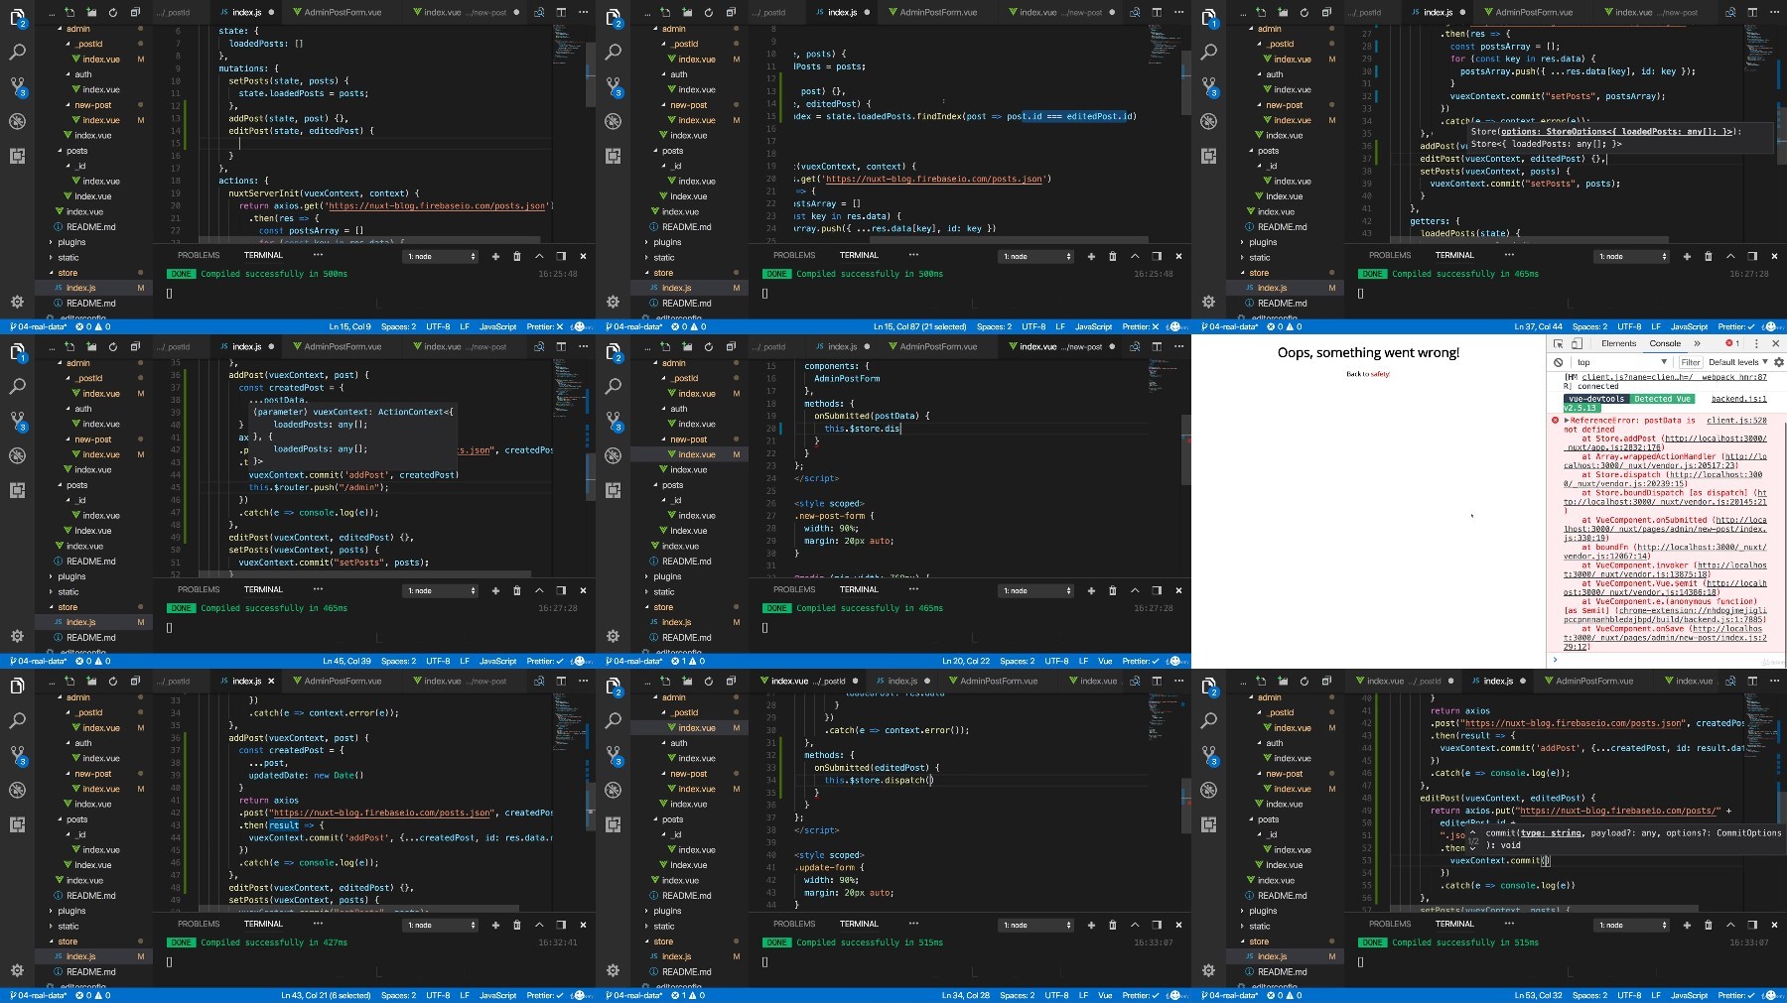The height and width of the screenshot is (1003, 1787).
Task: Open Explorer icon in the Ln 20, Col 22 frame
Action: pos(613,352)
